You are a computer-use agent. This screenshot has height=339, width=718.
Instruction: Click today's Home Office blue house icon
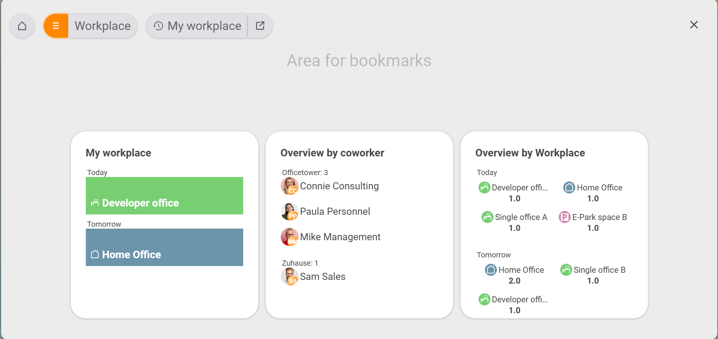pyautogui.click(x=569, y=187)
